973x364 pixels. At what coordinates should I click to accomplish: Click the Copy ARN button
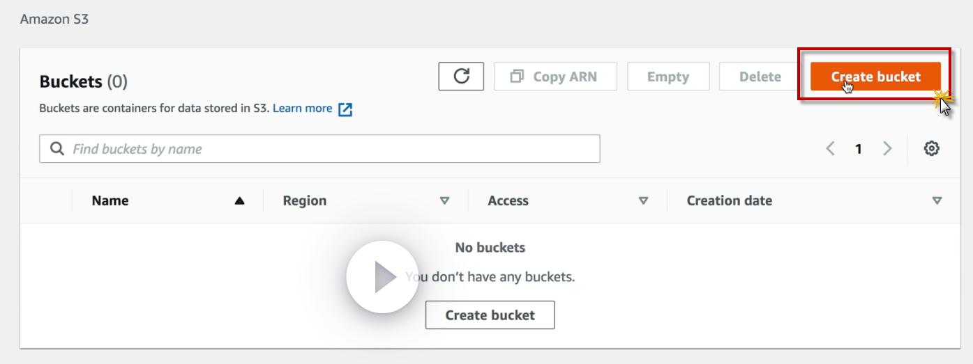coord(555,77)
